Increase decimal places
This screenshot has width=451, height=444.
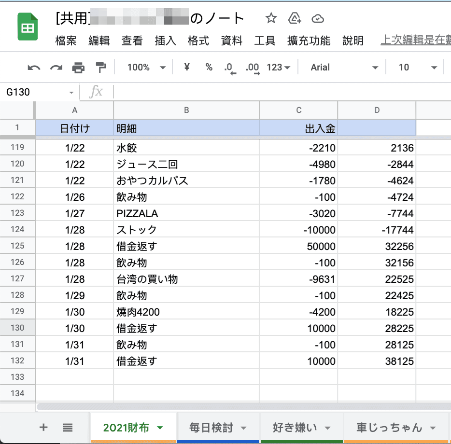[253, 68]
